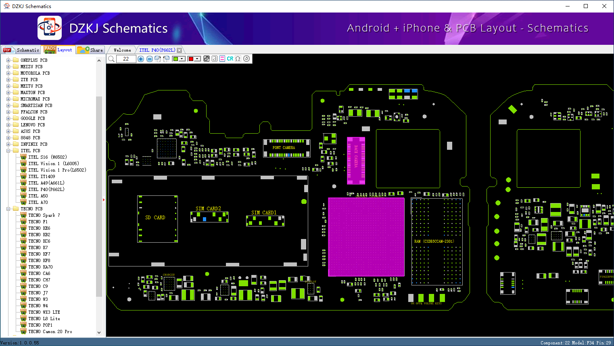The image size is (614, 346).
Task: Open TECNO Spark 7 layout
Action: pos(44,215)
